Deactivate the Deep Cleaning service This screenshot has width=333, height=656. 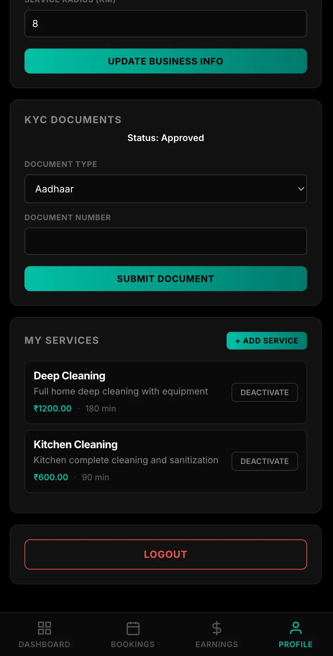click(x=265, y=393)
